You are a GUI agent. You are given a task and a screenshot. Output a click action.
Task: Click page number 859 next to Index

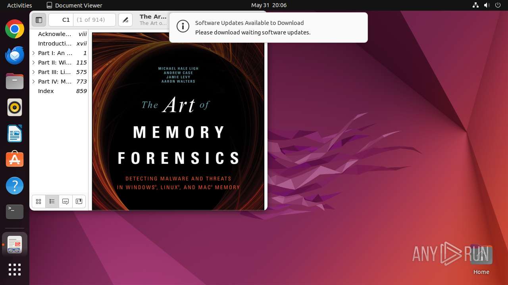81,91
